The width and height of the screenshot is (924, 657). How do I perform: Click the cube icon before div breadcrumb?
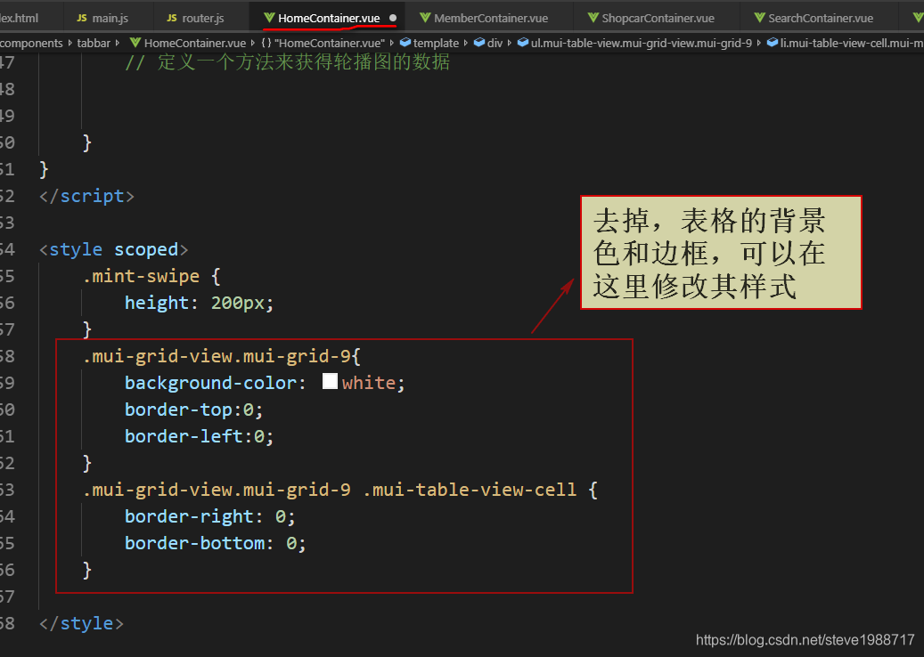pos(479,43)
